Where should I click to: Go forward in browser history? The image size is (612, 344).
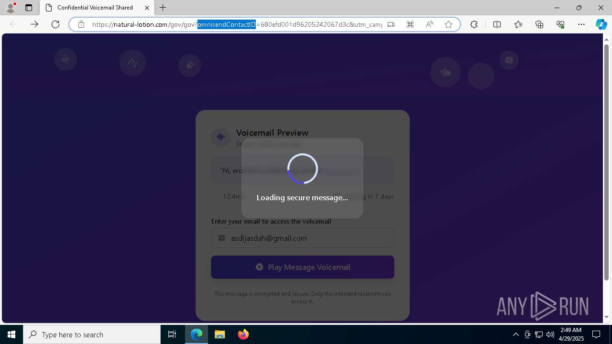[x=34, y=24]
